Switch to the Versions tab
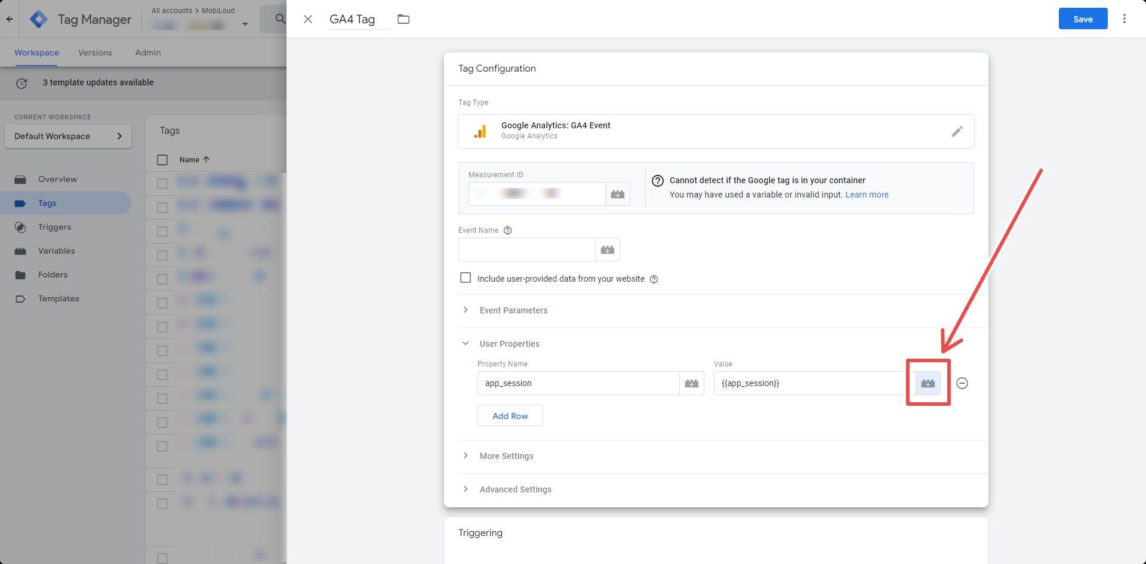The width and height of the screenshot is (1146, 564). point(95,53)
